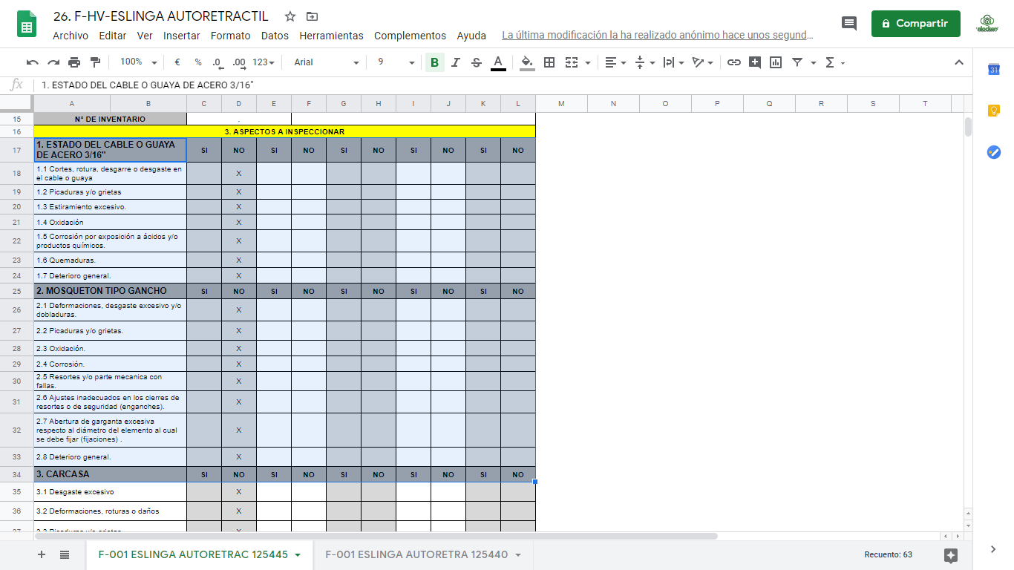Hide the side panel arrow

(x=993, y=549)
